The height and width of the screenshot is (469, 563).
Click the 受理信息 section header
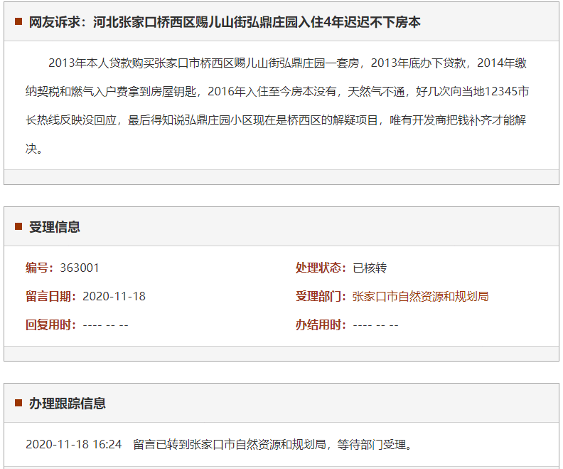[55, 227]
